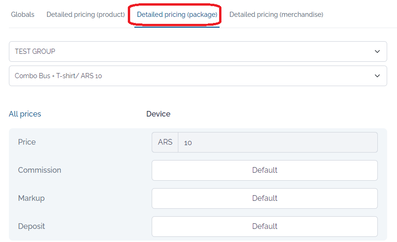
Task: Click the Price row label
Action: click(27, 142)
